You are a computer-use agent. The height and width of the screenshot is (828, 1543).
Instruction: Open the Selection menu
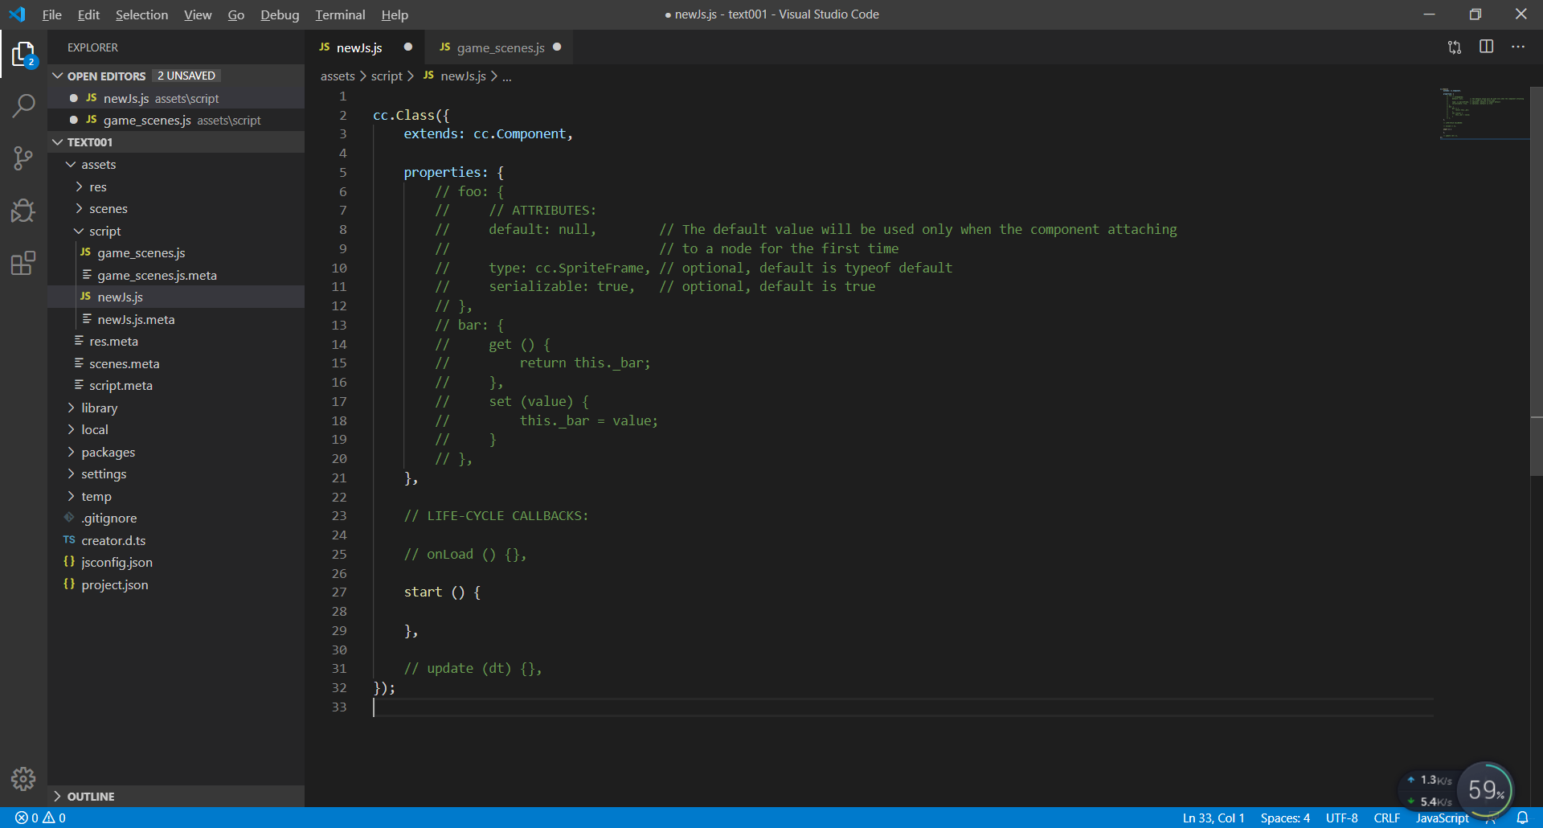coord(141,14)
